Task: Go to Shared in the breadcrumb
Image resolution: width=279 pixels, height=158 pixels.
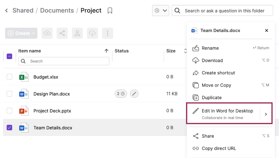Action: (23, 11)
